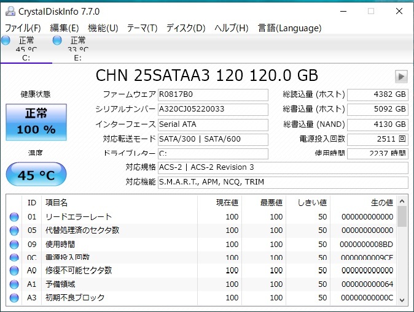The width and height of the screenshot is (414, 312).
Task: Click raw value 000000000064
Action: (x=367, y=284)
